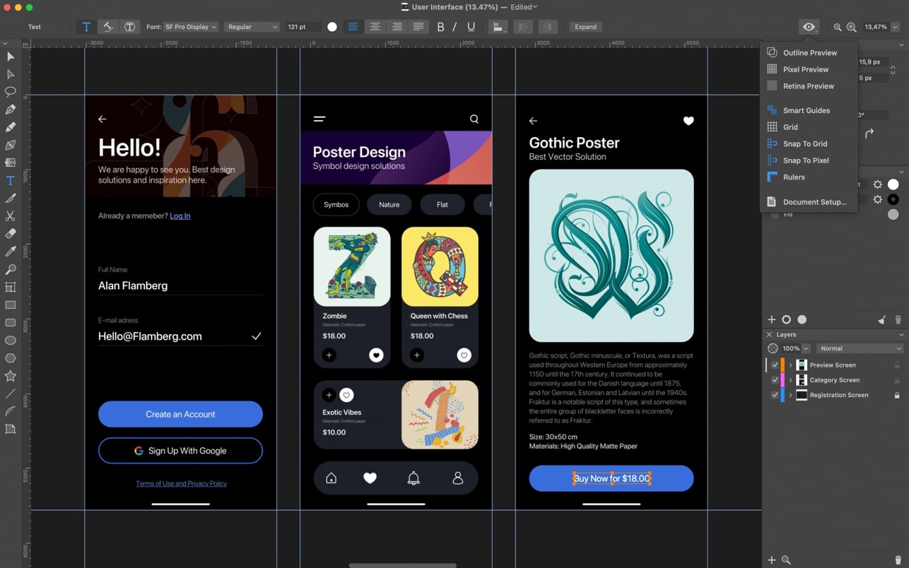The width and height of the screenshot is (909, 568).
Task: Activate the Star shape tool
Action: 10,376
